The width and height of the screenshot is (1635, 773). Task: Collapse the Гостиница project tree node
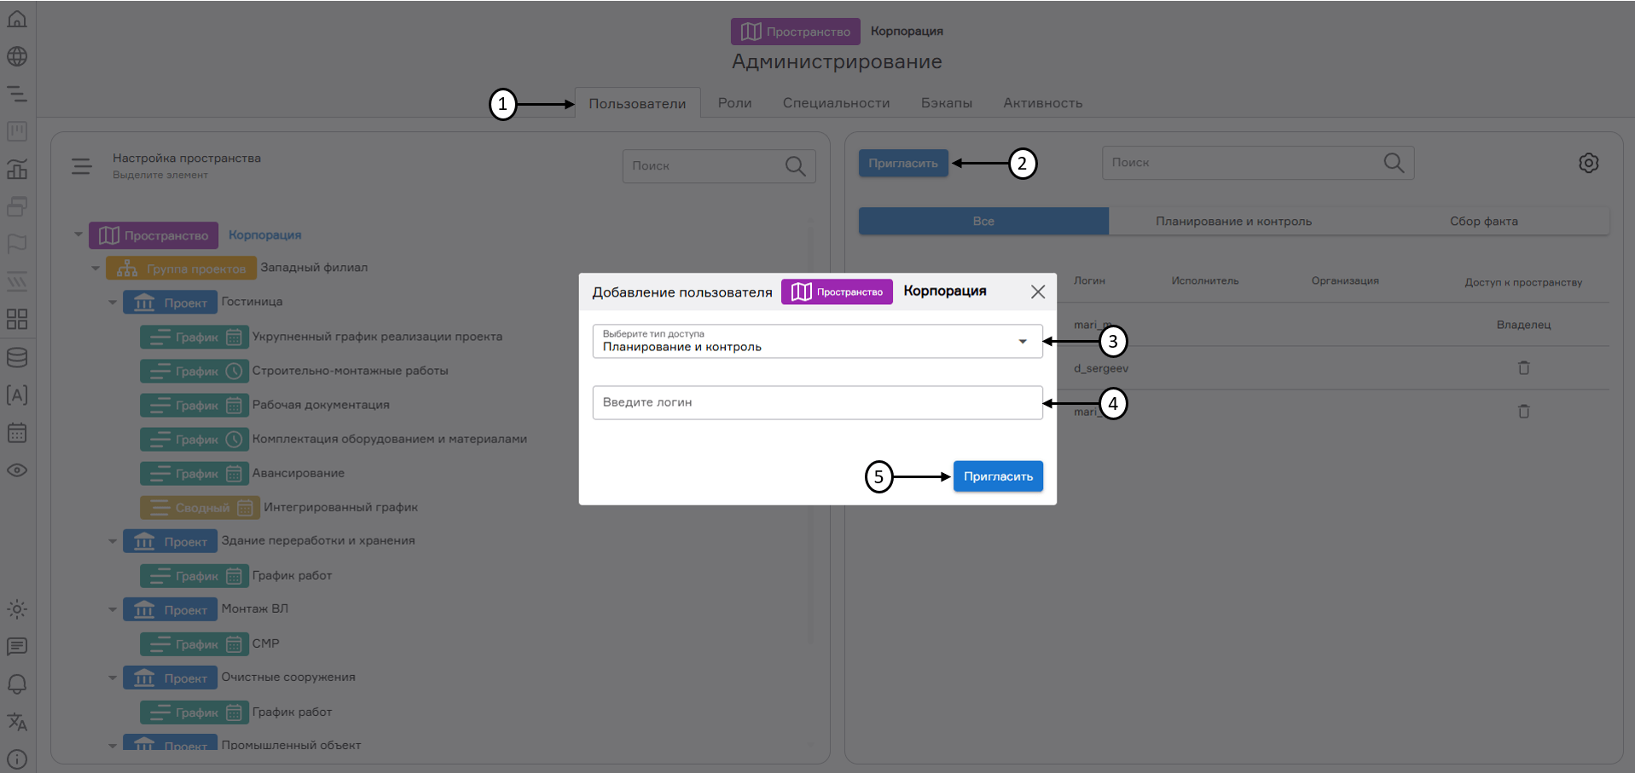[113, 303]
